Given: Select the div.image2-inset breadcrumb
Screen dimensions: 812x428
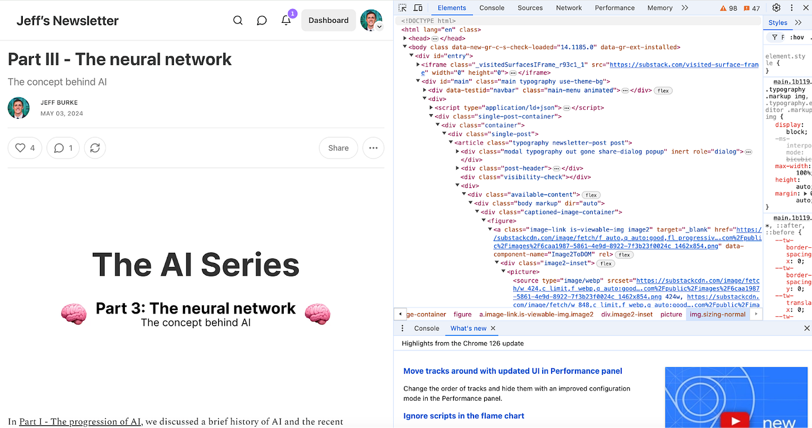Looking at the screenshot, I should tap(627, 314).
